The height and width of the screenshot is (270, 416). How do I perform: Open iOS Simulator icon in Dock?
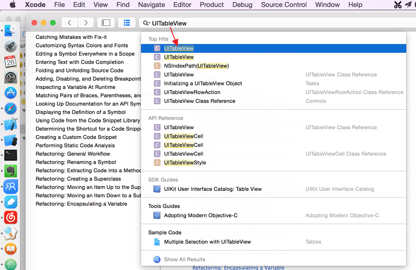(x=11, y=140)
